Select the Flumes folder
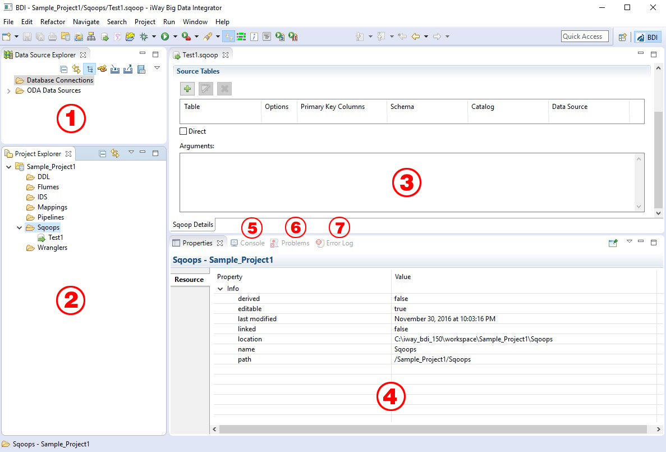The image size is (666, 452). click(x=43, y=186)
